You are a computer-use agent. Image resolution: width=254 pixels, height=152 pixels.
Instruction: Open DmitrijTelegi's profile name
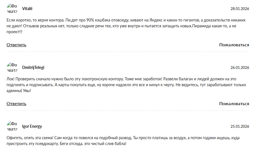[x=33, y=67]
